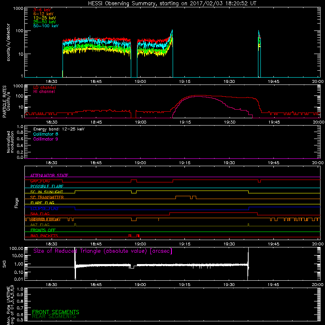Click the SC_IN_SUNLIGHT flag label
325x325 pixels.
47,192
